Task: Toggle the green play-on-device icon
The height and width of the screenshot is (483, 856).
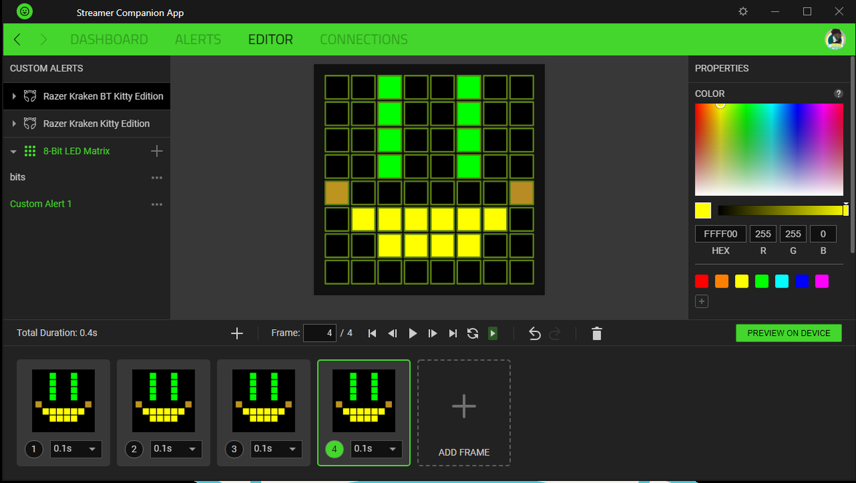Action: [x=493, y=333]
